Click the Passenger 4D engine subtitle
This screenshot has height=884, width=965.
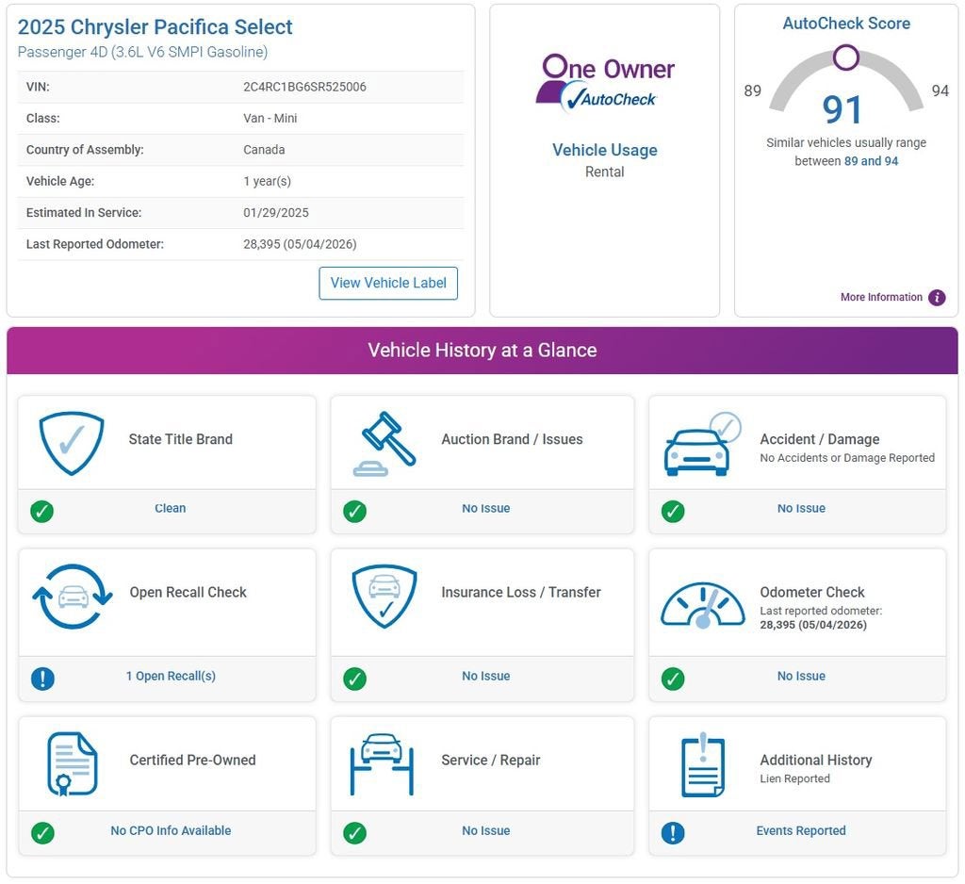pyautogui.click(x=143, y=52)
